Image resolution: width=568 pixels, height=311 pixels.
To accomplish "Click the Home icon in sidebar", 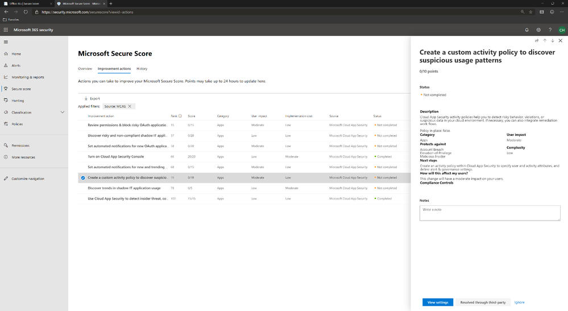I will click(x=6, y=53).
